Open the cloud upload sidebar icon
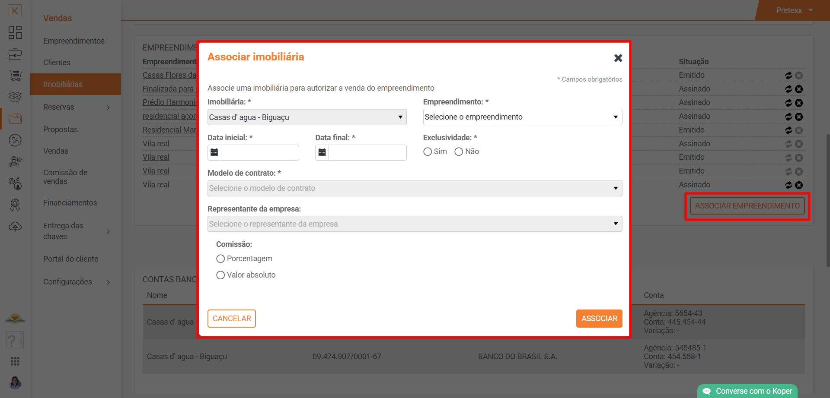Viewport: 830px width, 398px height. [x=15, y=227]
